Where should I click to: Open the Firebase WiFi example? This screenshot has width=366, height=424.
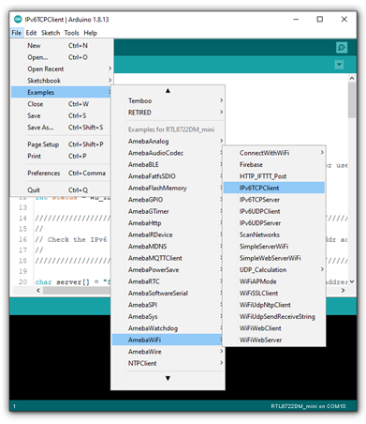[x=274, y=164]
